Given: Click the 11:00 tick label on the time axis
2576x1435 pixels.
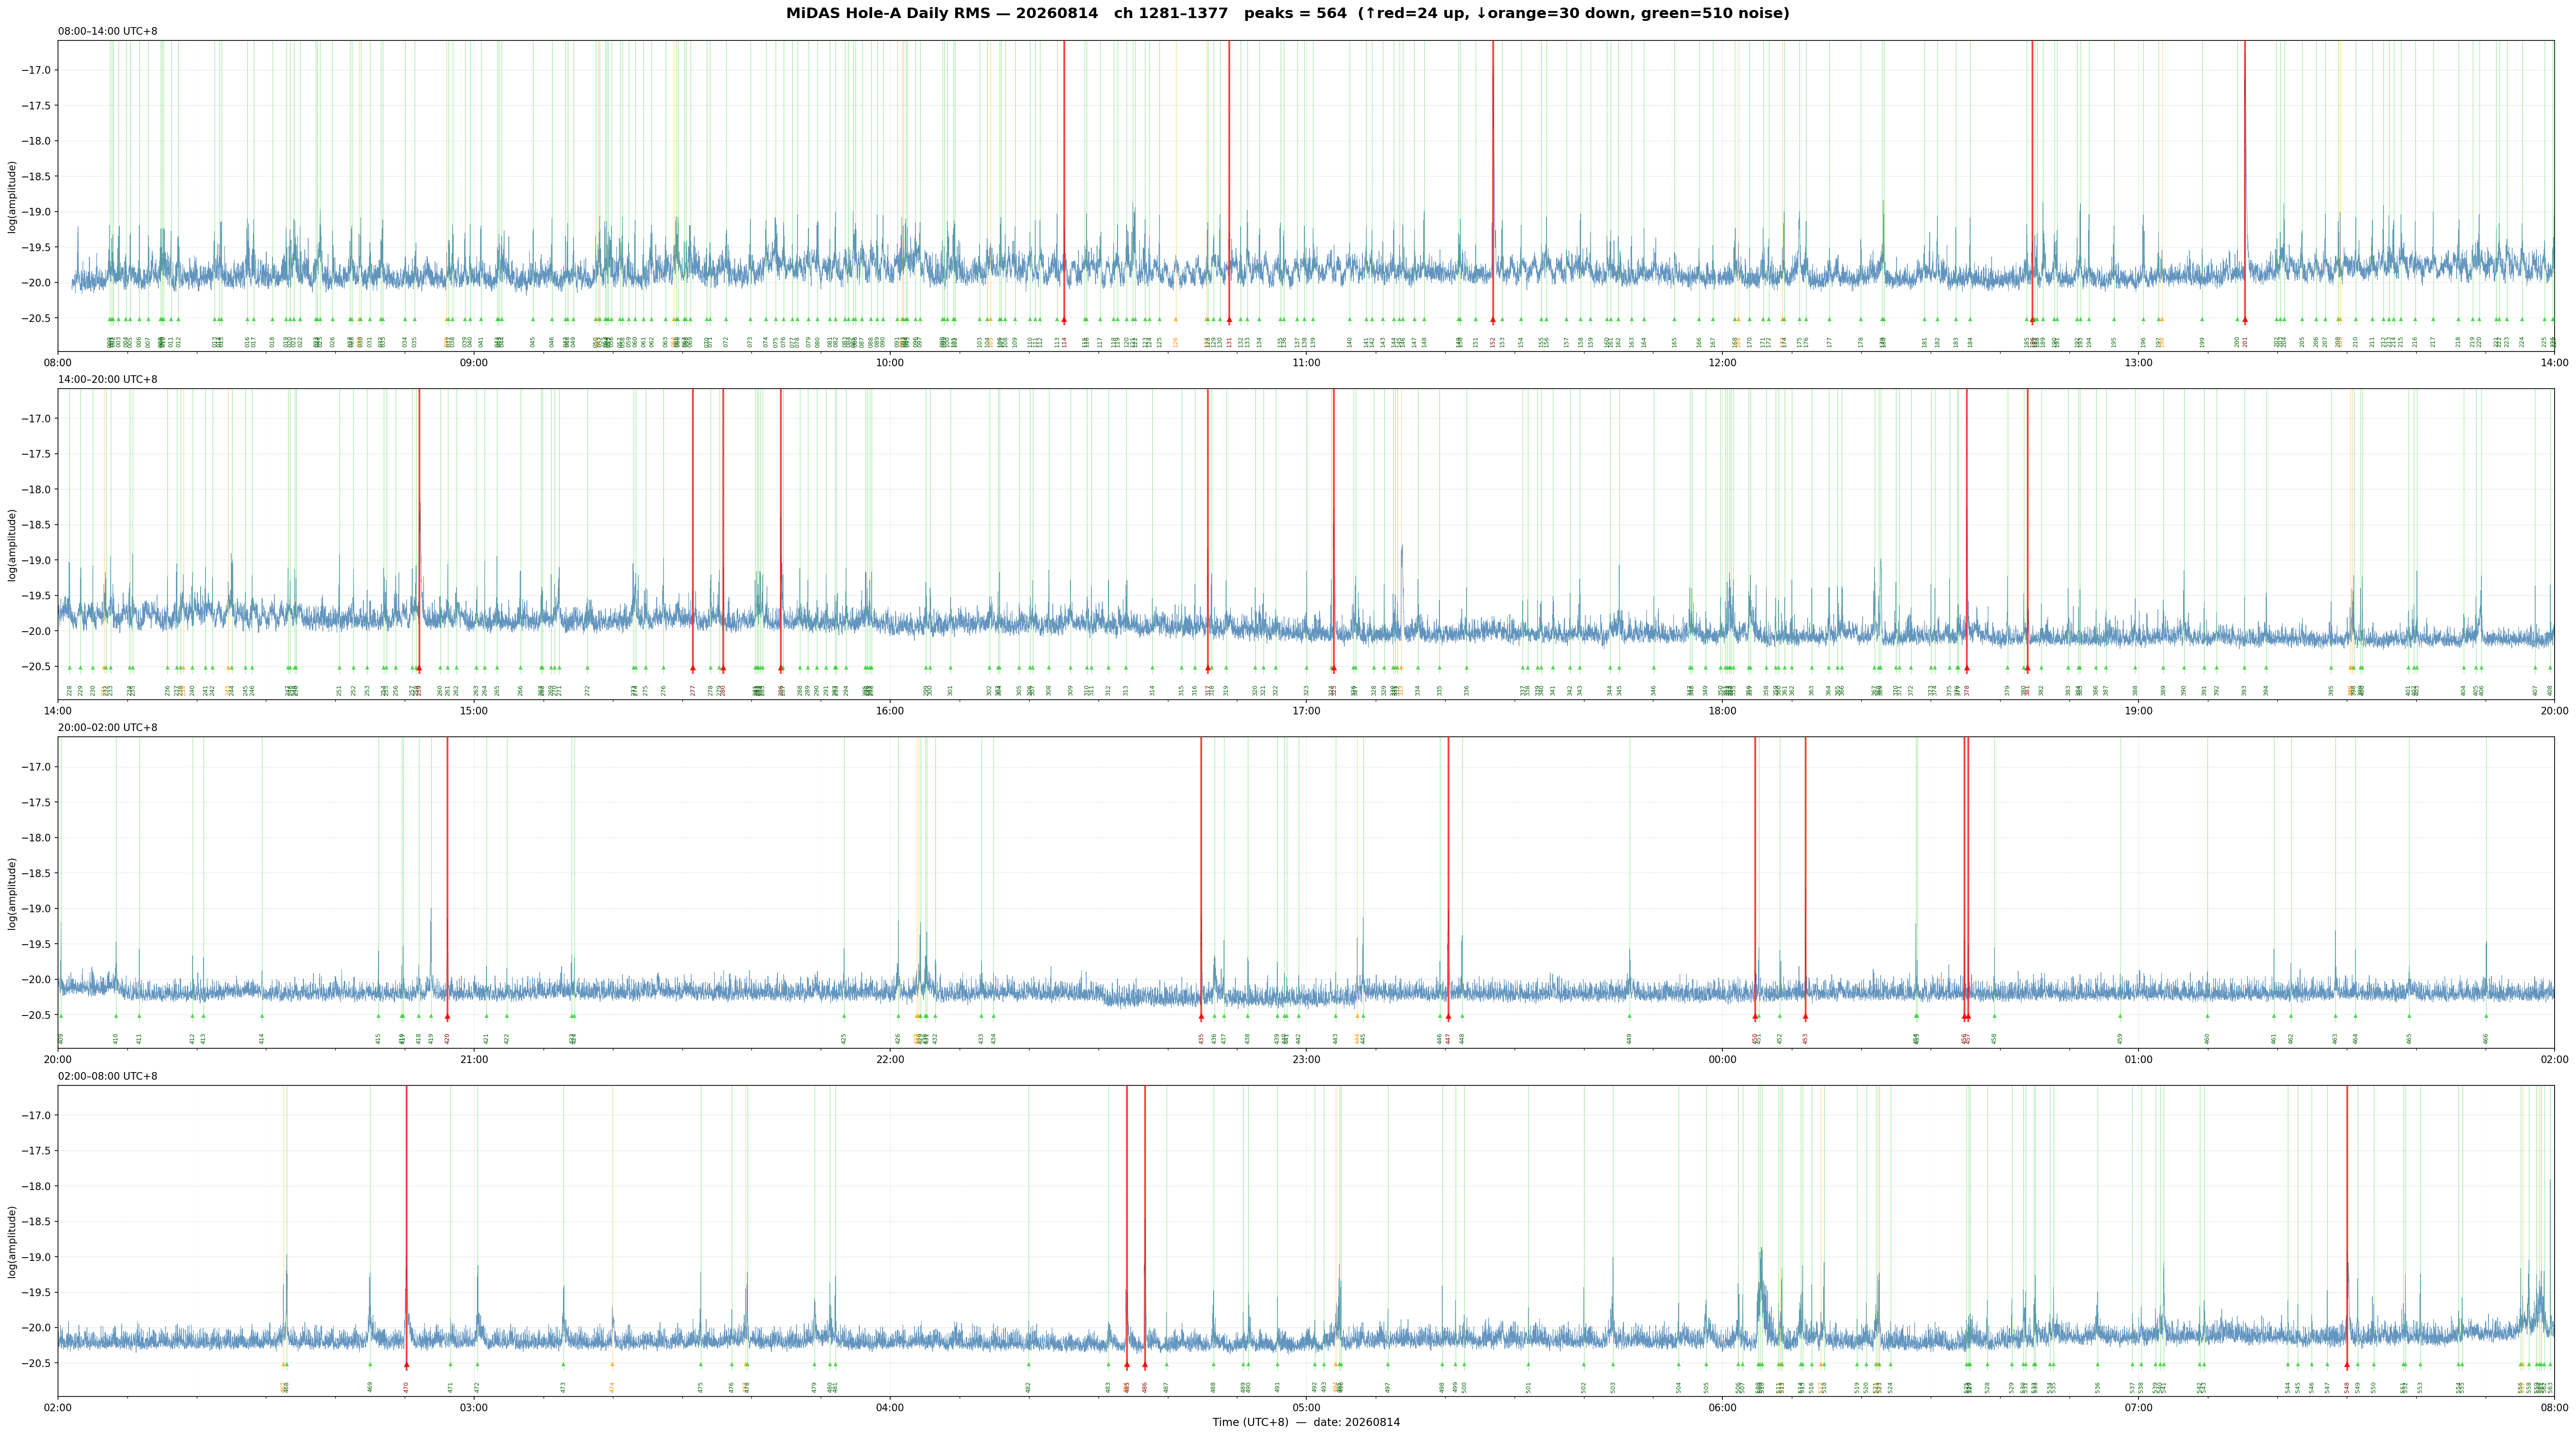Looking at the screenshot, I should click(1306, 363).
